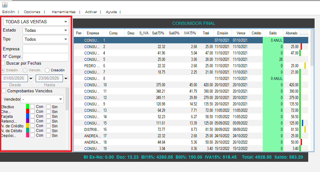Expand the TODAS LAS VENTAS dropdown

36,22
